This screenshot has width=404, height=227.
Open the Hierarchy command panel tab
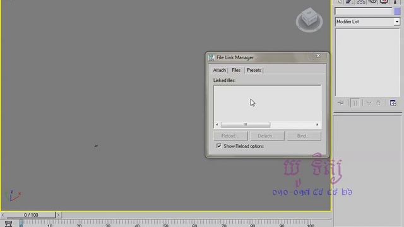click(360, 2)
